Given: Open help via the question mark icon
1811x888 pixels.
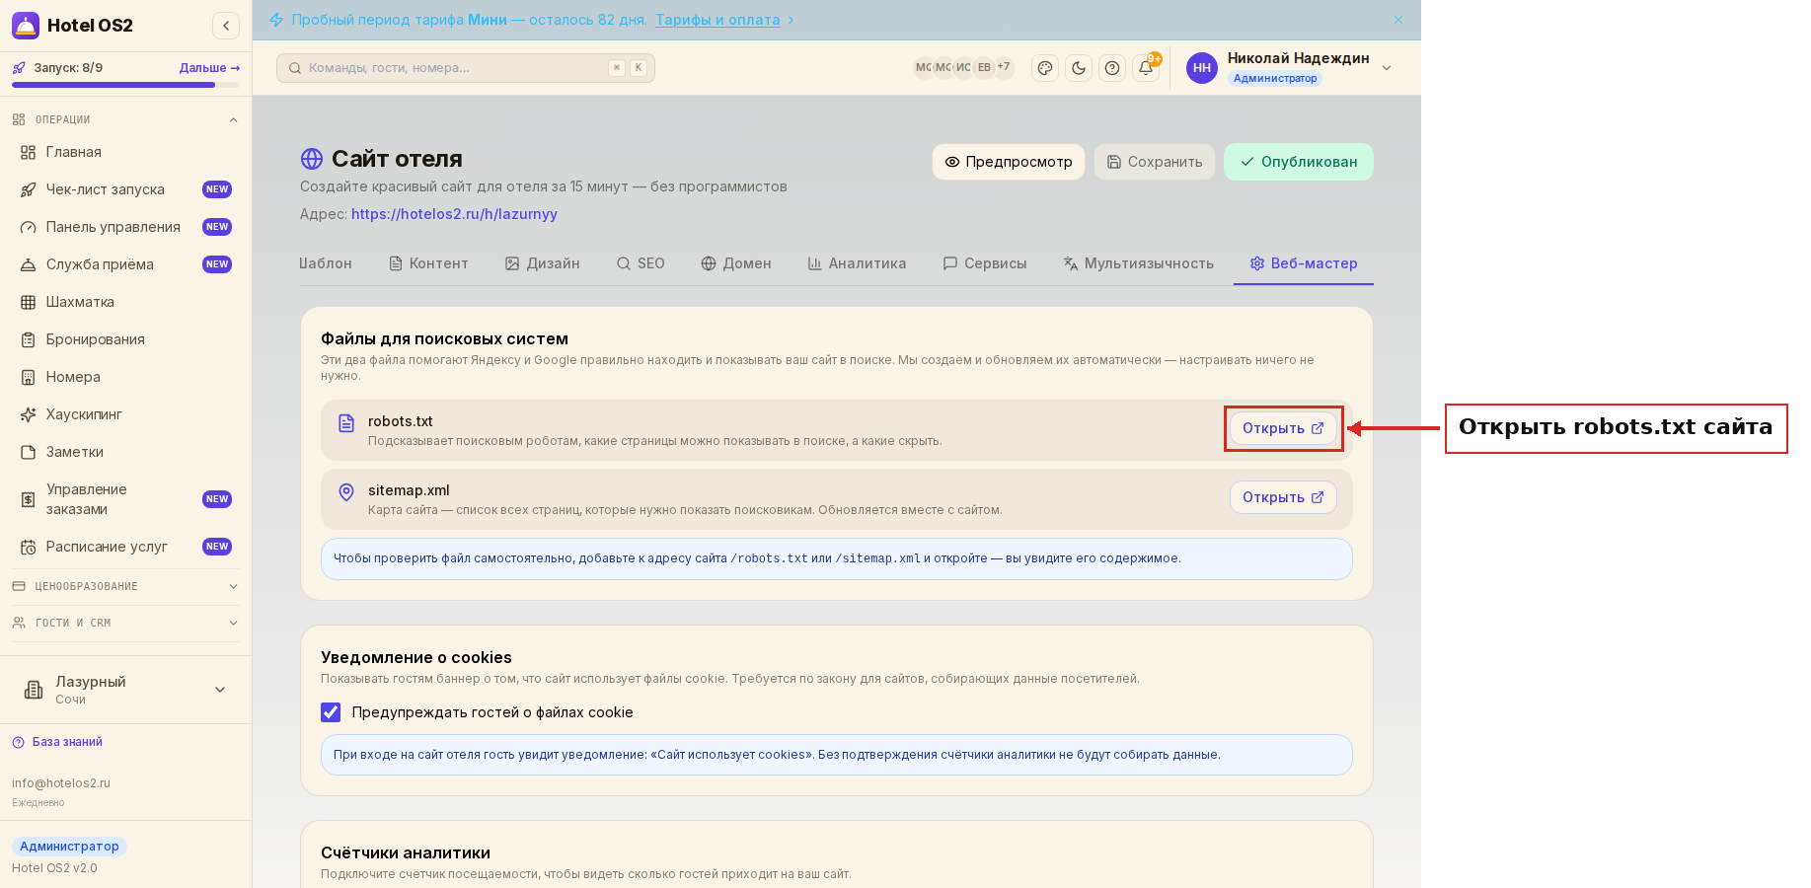Looking at the screenshot, I should click(x=1112, y=68).
